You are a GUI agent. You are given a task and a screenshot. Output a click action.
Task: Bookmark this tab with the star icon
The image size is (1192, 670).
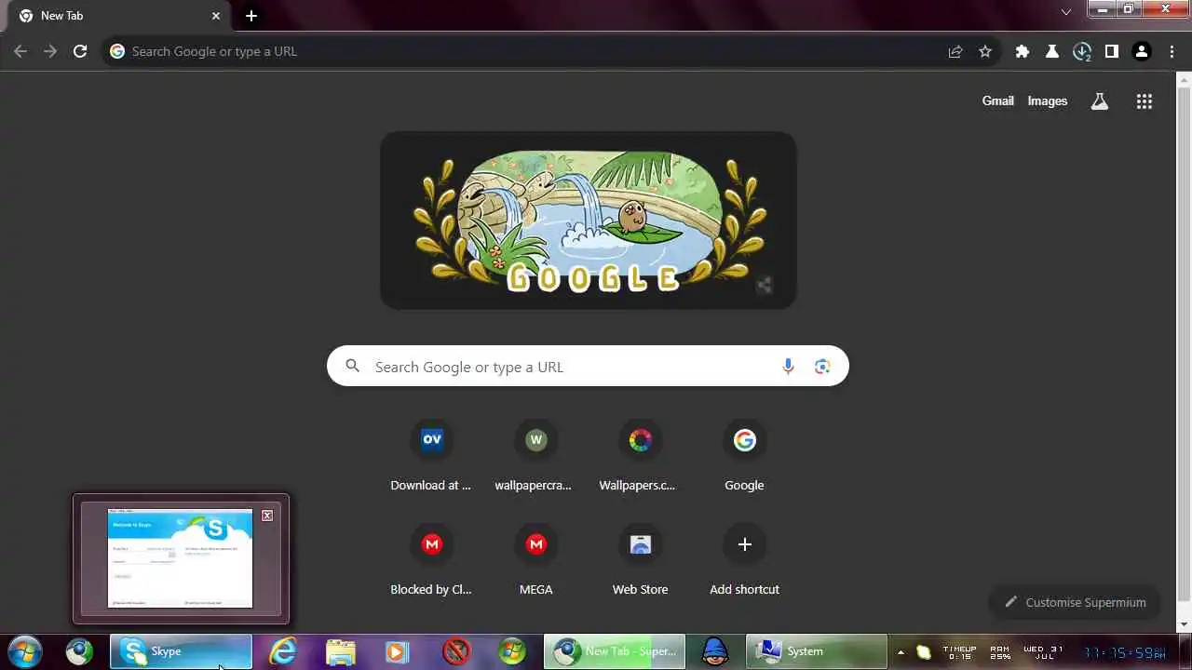pyautogui.click(x=985, y=51)
